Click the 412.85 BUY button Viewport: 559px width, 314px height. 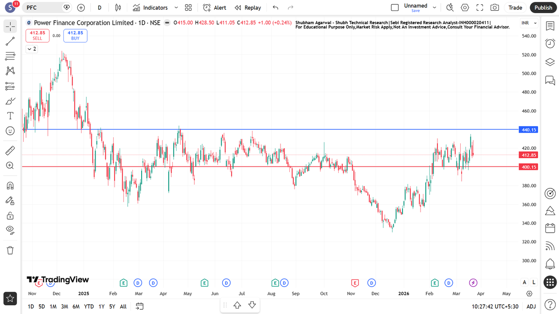point(75,35)
